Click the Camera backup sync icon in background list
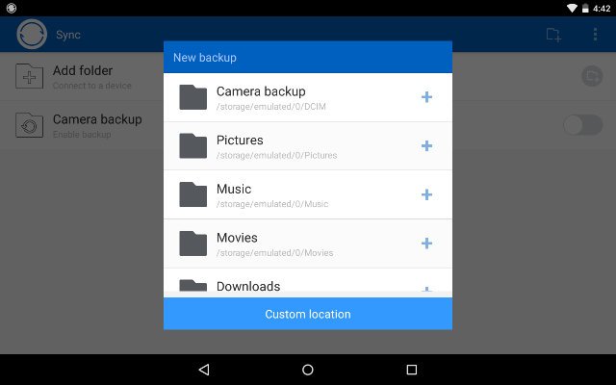Viewport: 616px width, 385px height. pos(30,125)
